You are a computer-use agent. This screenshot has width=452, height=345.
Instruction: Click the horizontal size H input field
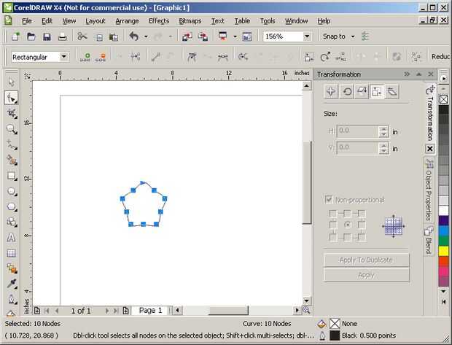coord(357,131)
